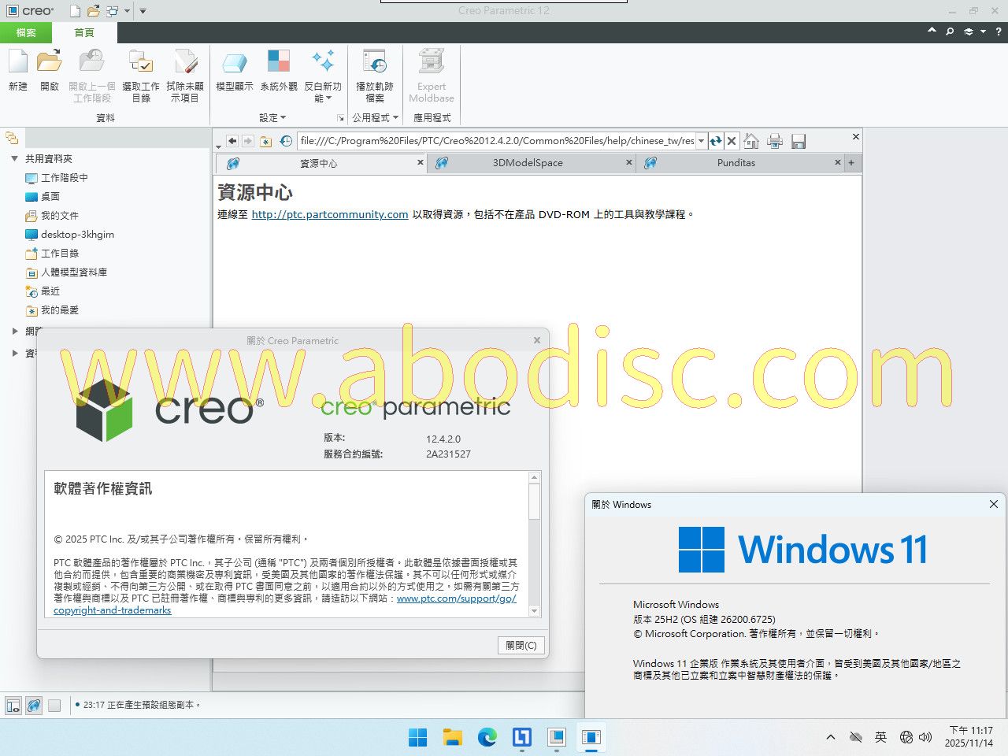The width and height of the screenshot is (1008, 756).
Task: Select 工作目錄 in the folder tree
Action: (x=60, y=254)
